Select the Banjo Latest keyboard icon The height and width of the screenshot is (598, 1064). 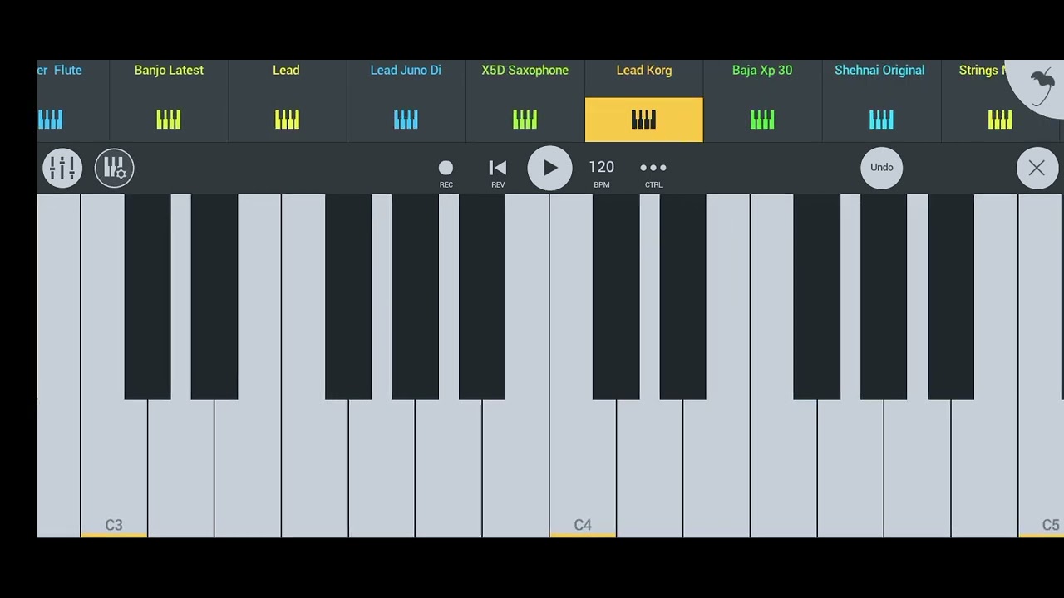click(x=169, y=120)
